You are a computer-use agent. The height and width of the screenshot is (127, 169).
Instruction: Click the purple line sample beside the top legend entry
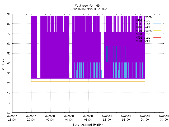pyautogui.click(x=157, y=17)
